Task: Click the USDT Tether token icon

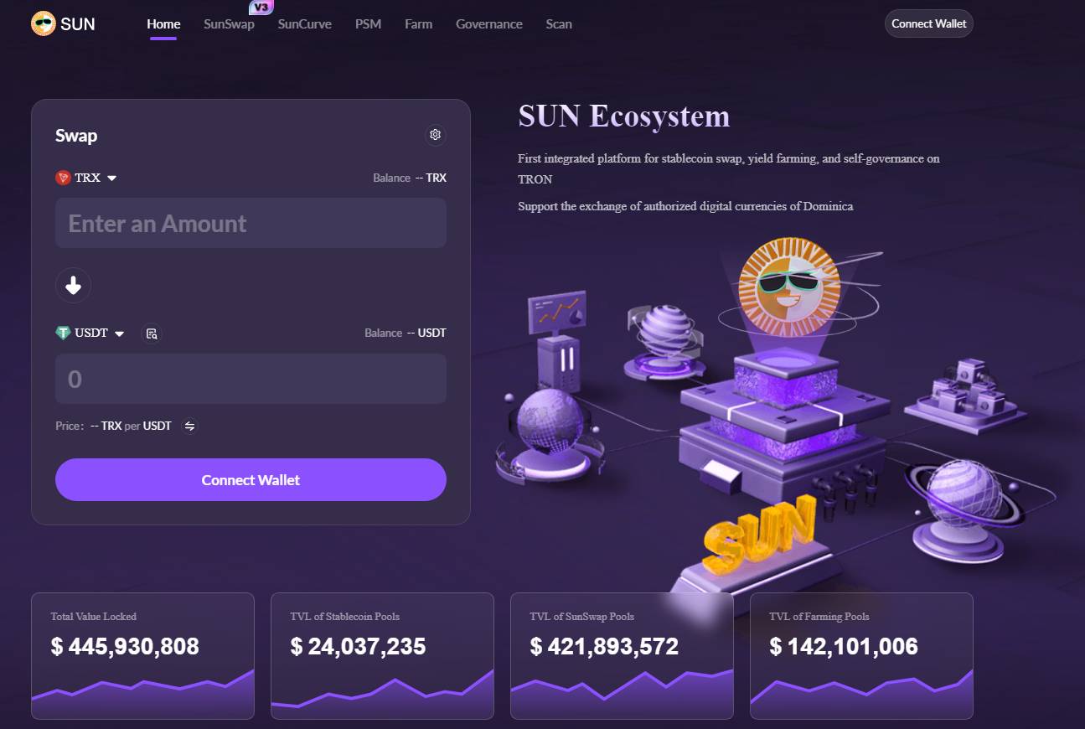Action: click(63, 333)
